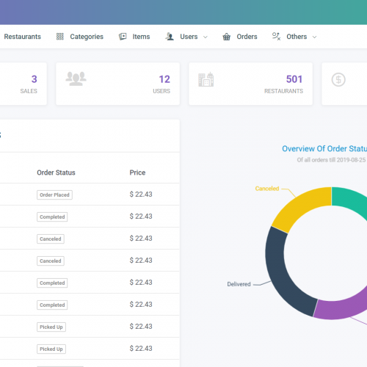Open the Restaurants menu item
Screen dimensions: 367x367
point(23,37)
